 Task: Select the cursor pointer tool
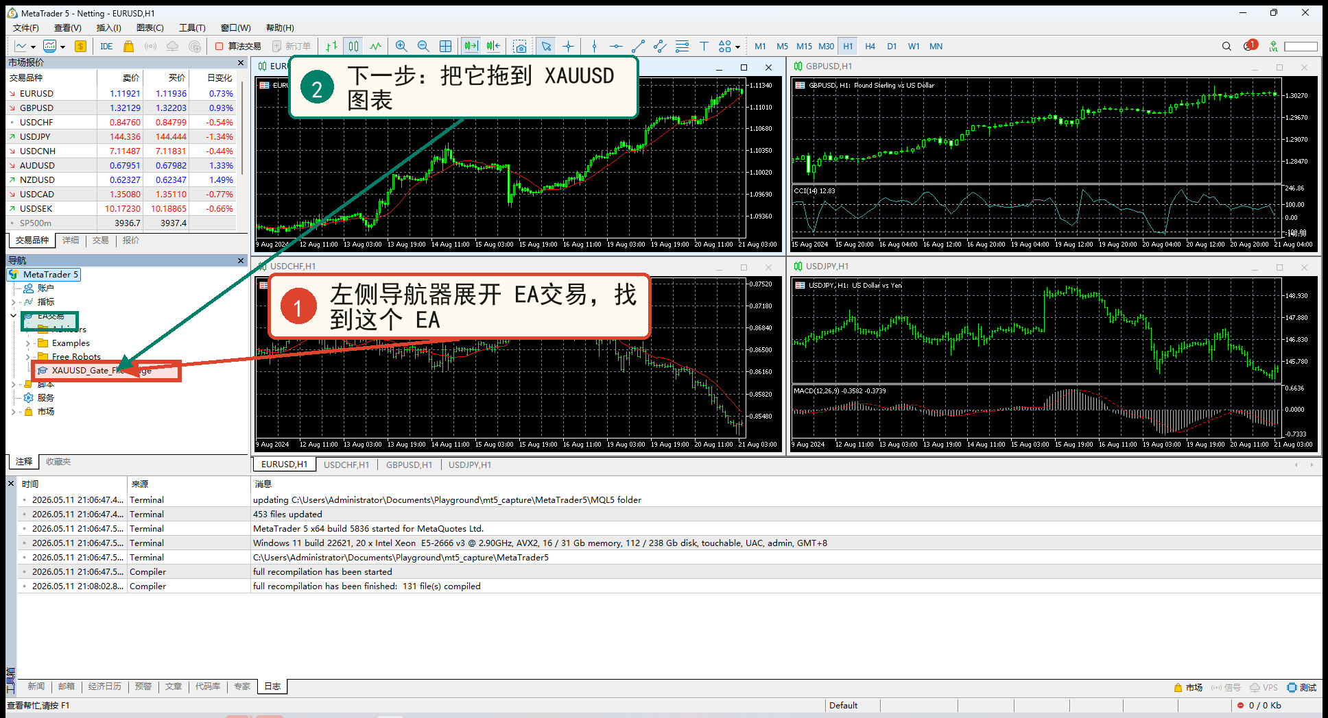pos(546,46)
